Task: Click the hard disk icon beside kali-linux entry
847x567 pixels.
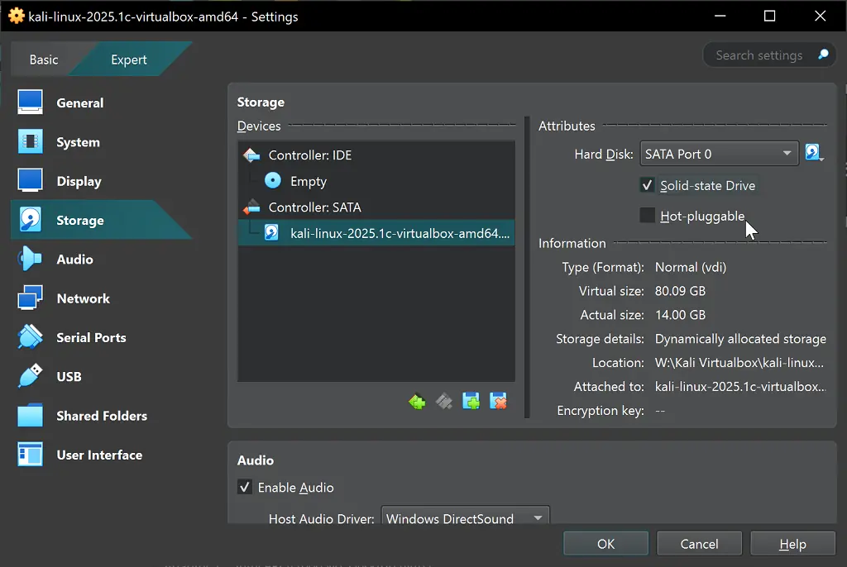Action: pyautogui.click(x=271, y=233)
